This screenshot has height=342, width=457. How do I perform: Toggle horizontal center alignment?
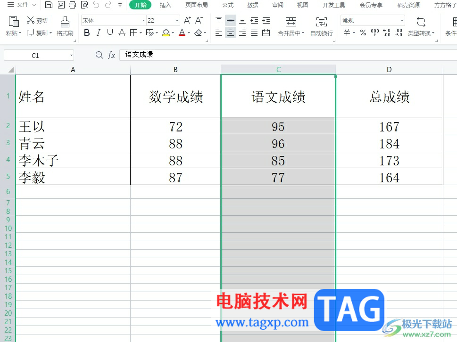coord(231,33)
